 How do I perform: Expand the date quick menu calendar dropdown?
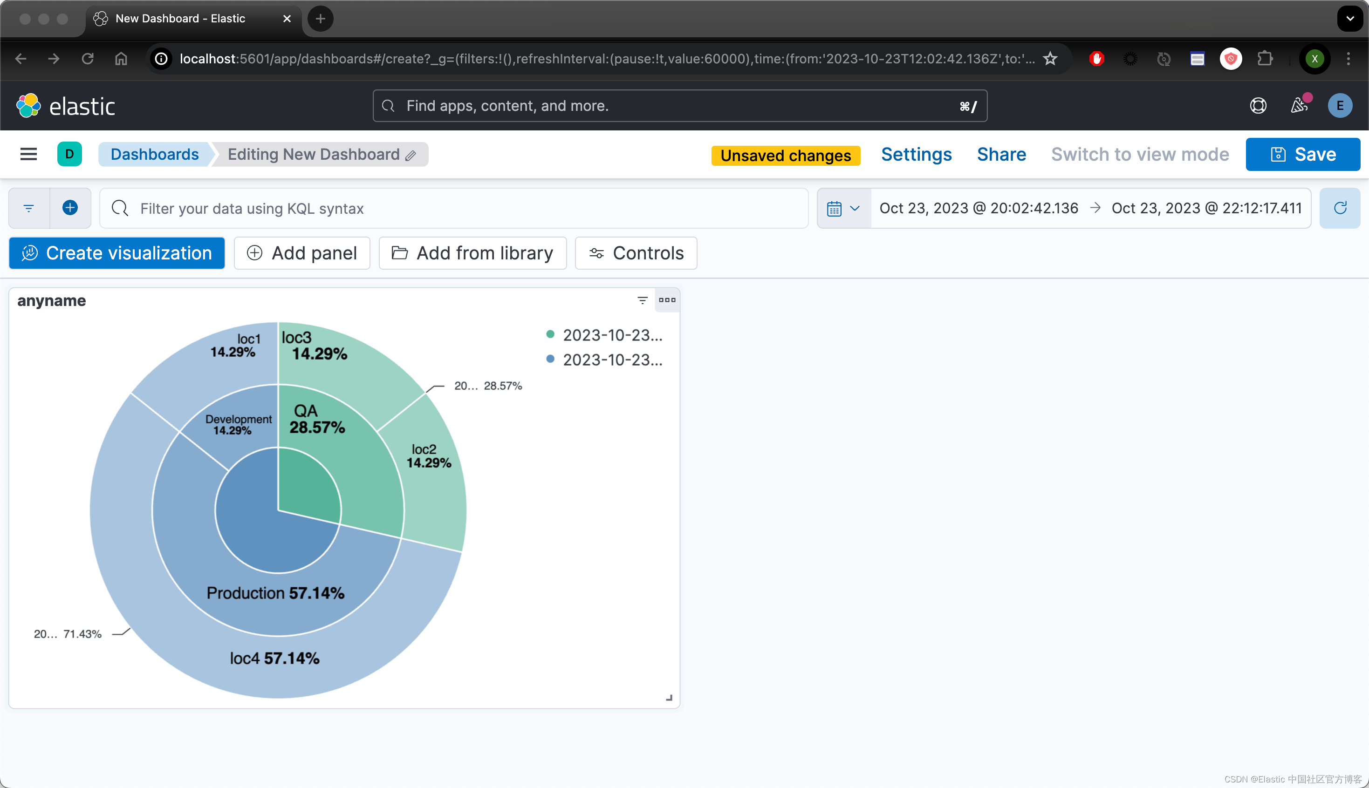pos(843,208)
